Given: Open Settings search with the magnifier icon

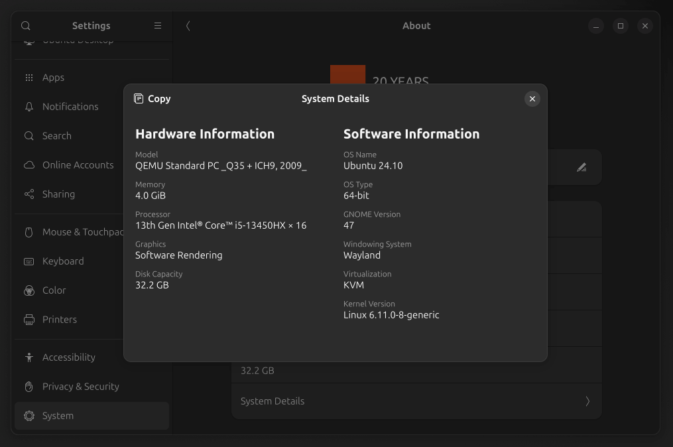Looking at the screenshot, I should [25, 26].
